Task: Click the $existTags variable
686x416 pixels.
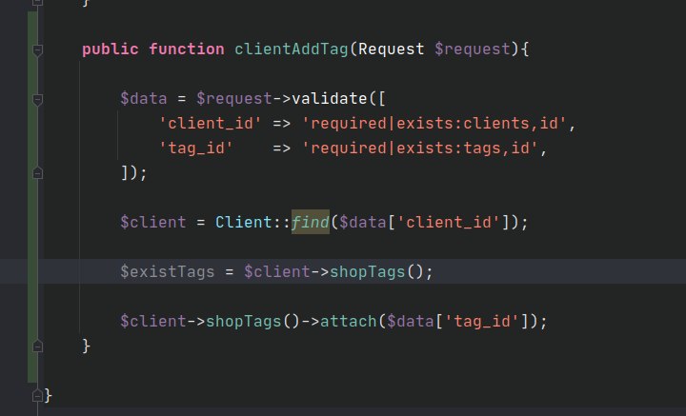Action: pyautogui.click(x=168, y=272)
